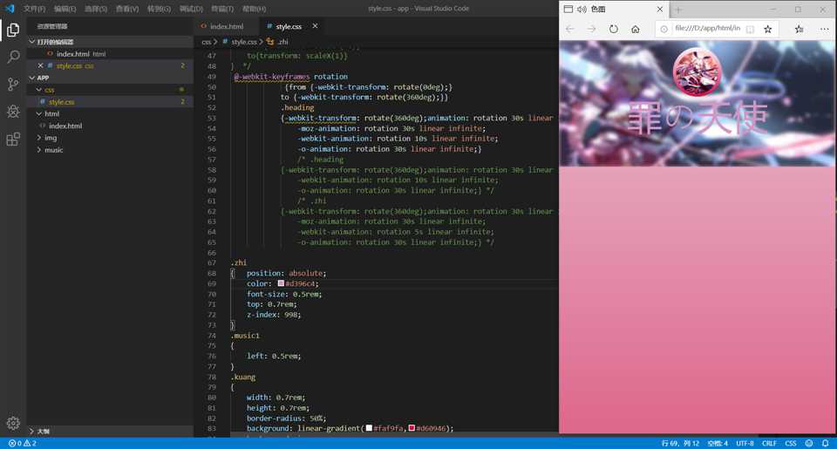
Task: Open the Extensions view icon
Action: (x=13, y=139)
